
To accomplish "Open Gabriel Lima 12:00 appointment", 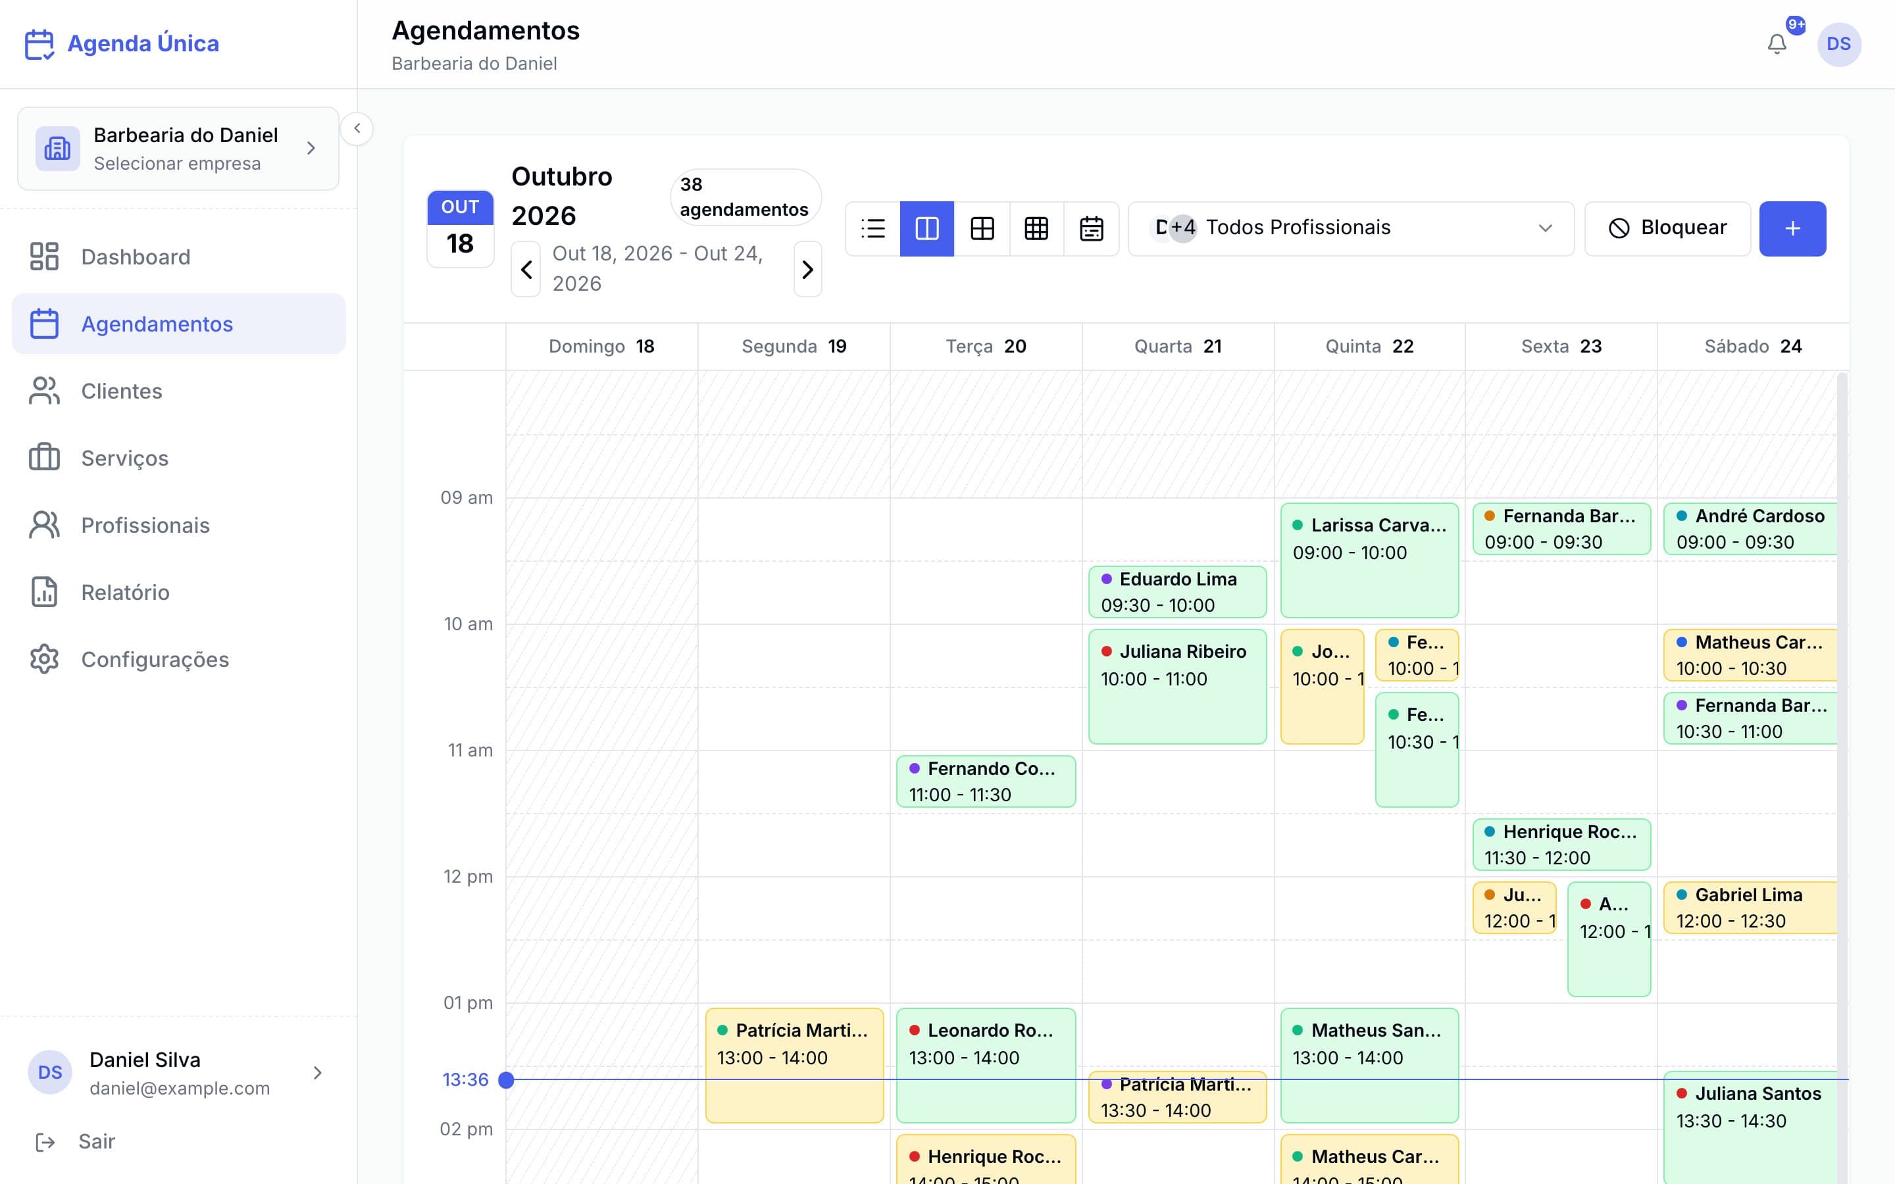I will tap(1750, 908).
